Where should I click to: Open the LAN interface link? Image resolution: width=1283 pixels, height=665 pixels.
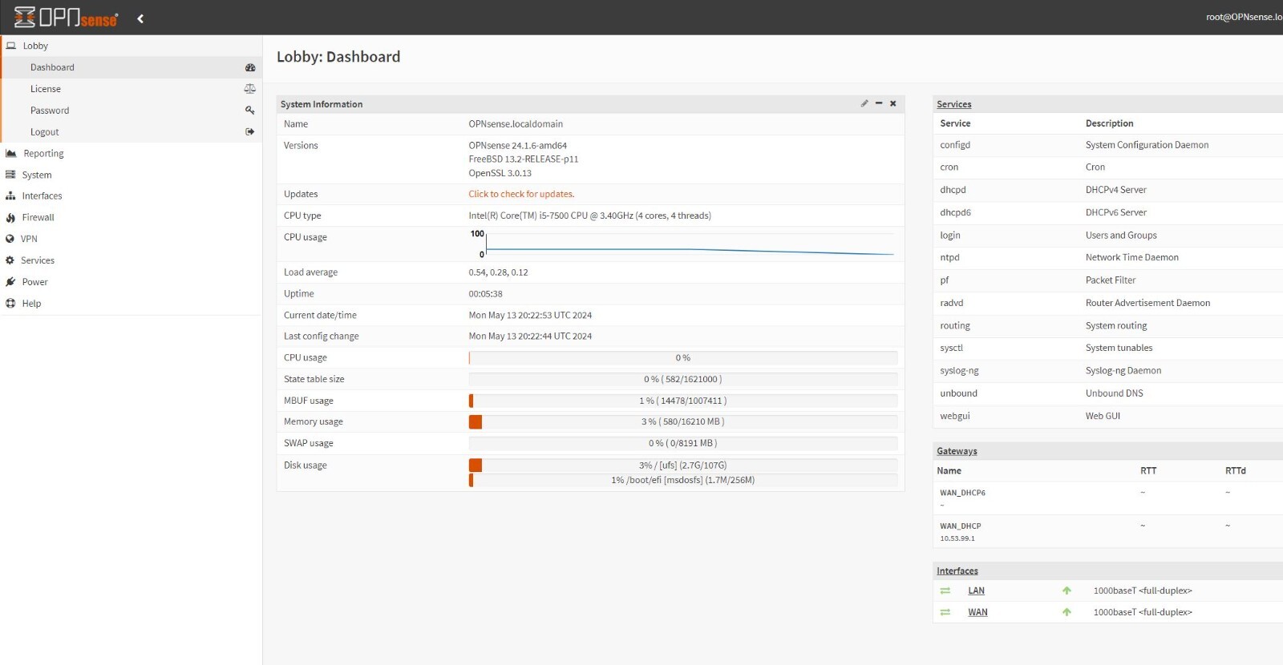point(976,590)
